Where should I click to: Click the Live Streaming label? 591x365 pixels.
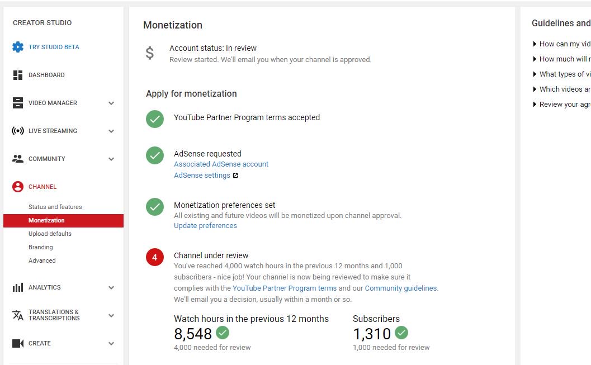[x=53, y=131]
